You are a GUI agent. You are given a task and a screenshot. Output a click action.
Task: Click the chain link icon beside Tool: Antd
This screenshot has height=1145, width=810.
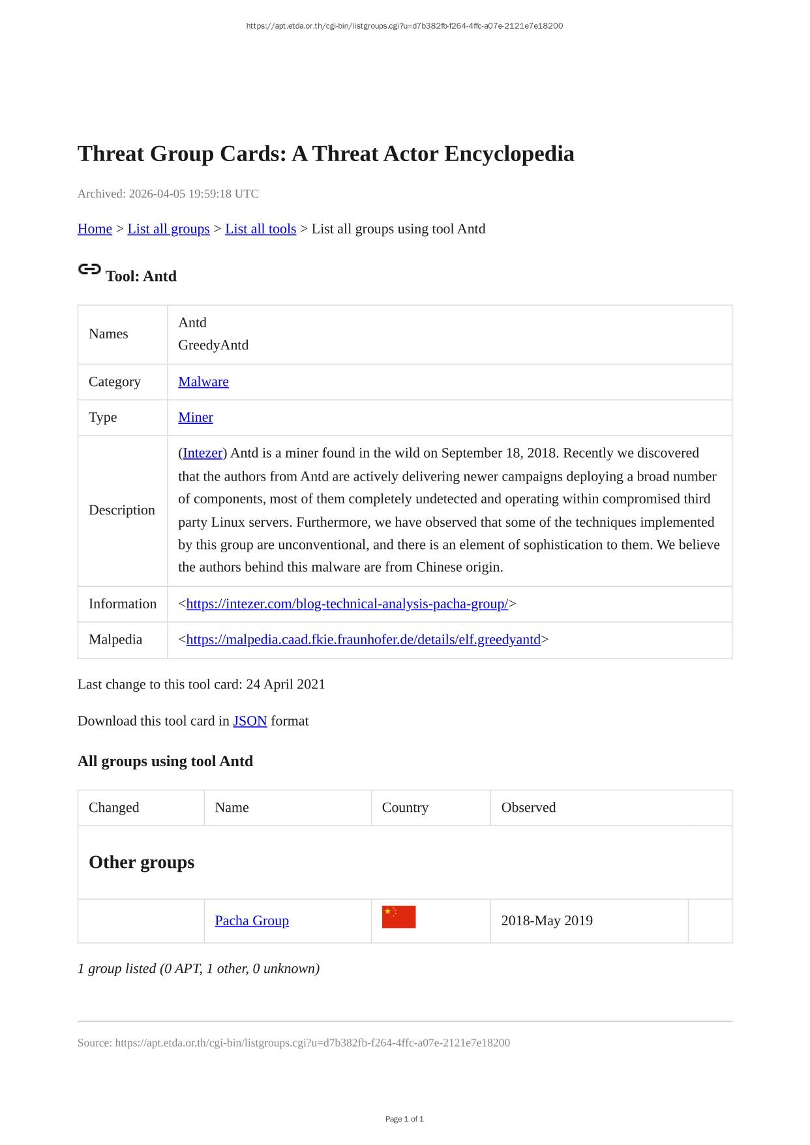[89, 269]
